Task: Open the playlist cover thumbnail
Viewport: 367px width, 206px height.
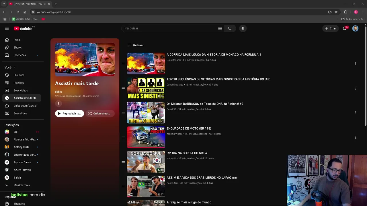Action: coord(85,60)
